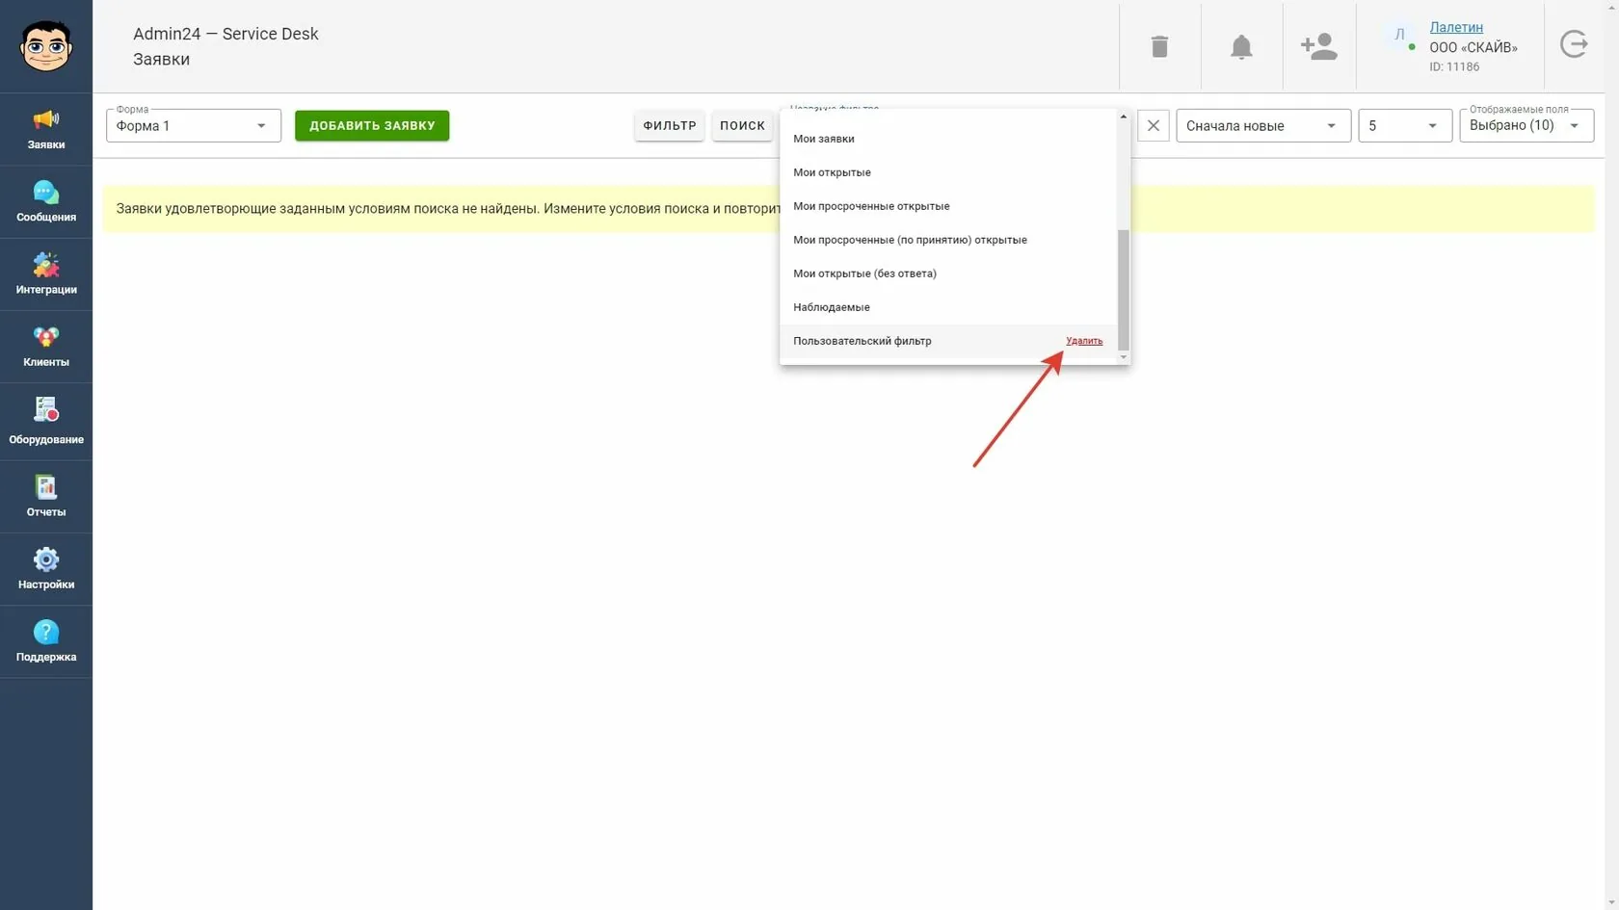This screenshot has width=1619, height=910.
Task: Click the add user icon
Action: (1318, 46)
